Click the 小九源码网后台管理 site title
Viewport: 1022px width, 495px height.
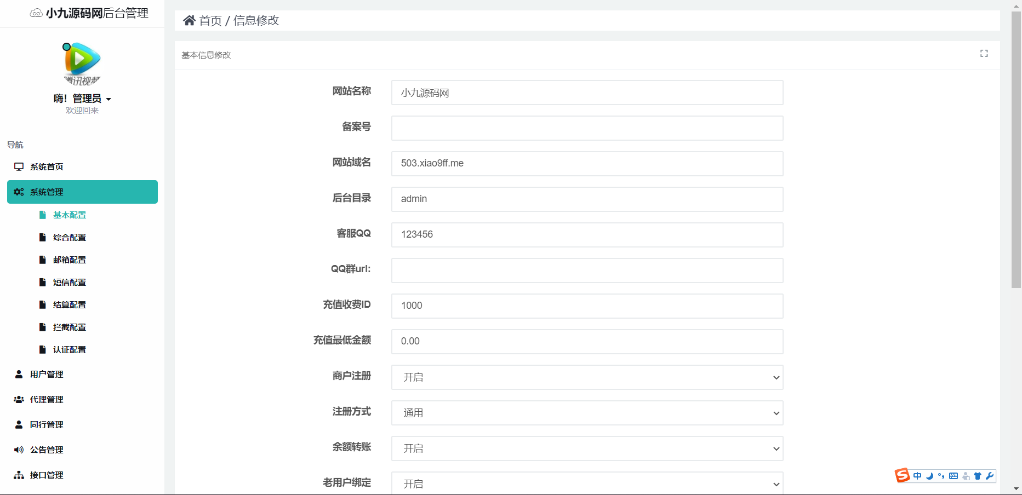point(97,13)
